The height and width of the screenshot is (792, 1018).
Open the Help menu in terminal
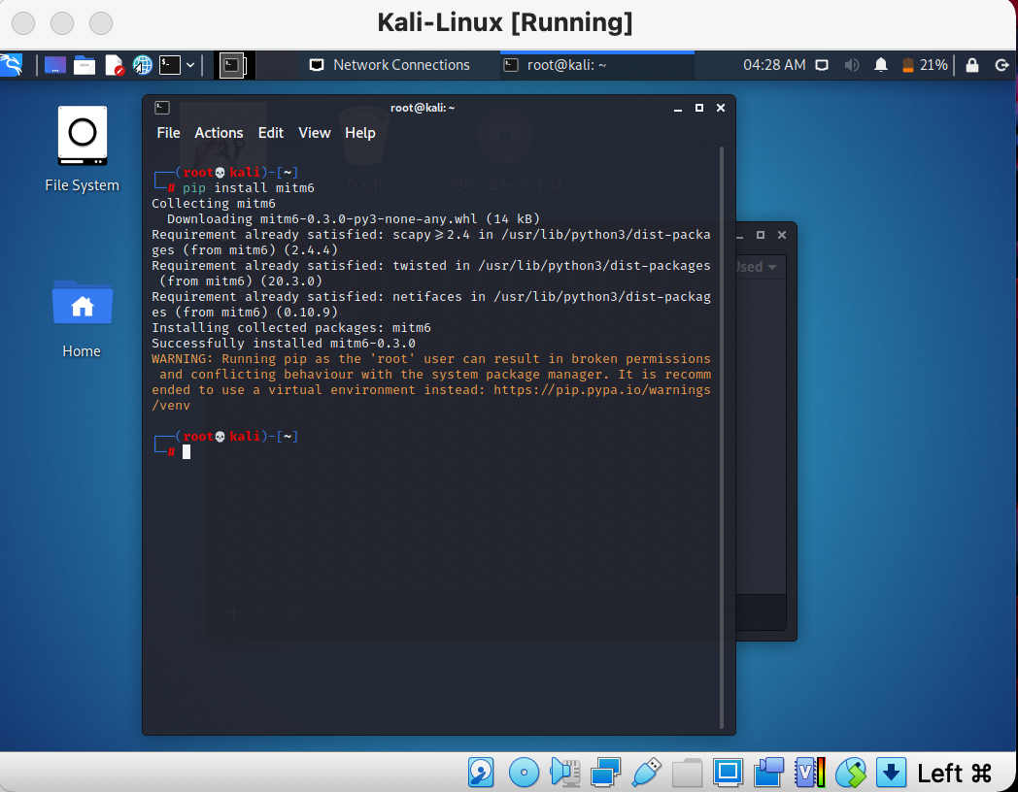(x=360, y=132)
